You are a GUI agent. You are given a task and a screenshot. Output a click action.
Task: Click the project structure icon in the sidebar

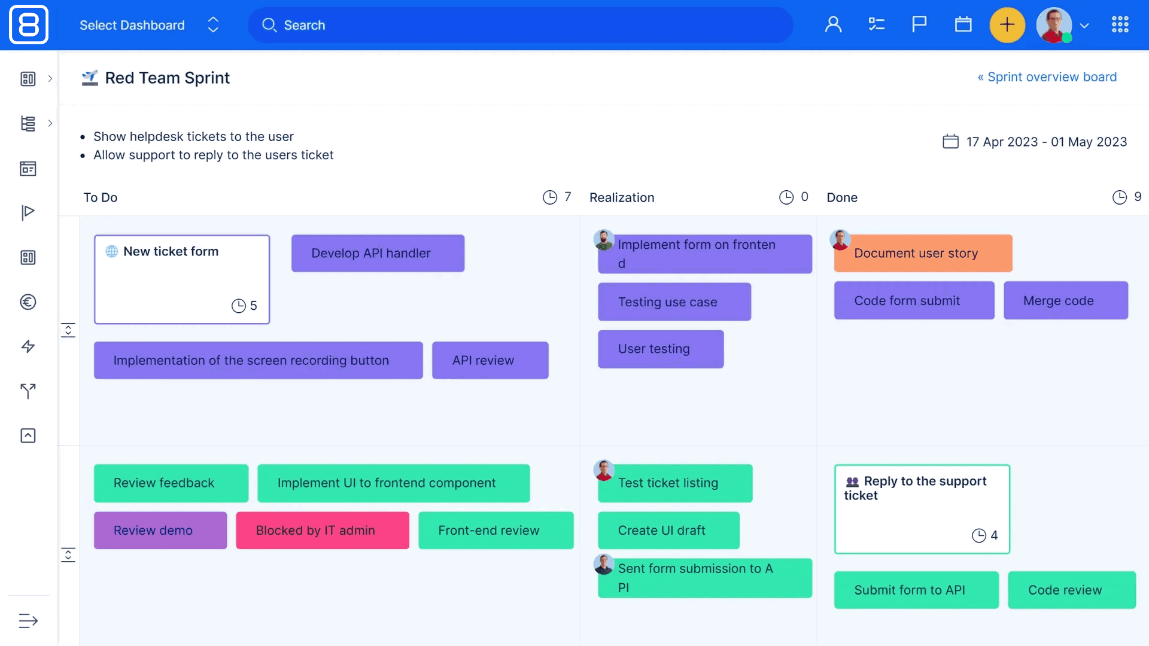coord(28,123)
